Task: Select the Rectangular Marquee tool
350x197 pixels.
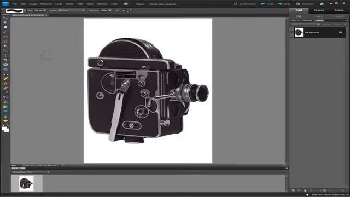Action: (x=5, y=37)
